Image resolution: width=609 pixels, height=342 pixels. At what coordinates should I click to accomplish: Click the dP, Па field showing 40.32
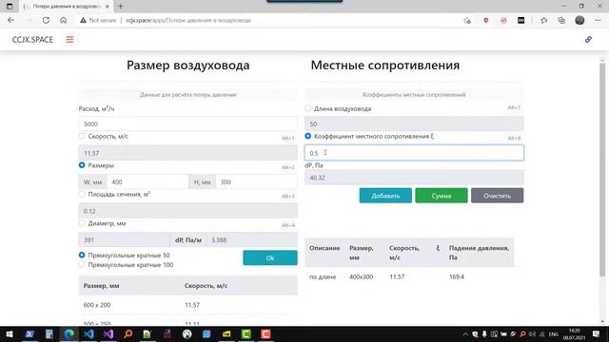point(414,178)
